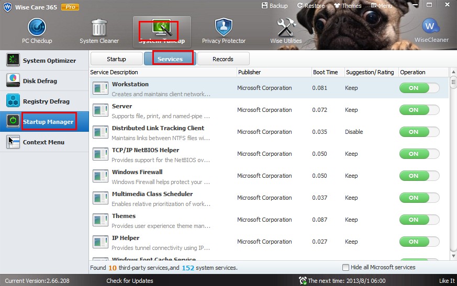The image size is (457, 286).
Task: Select Startup Manager power icon
Action: point(13,121)
